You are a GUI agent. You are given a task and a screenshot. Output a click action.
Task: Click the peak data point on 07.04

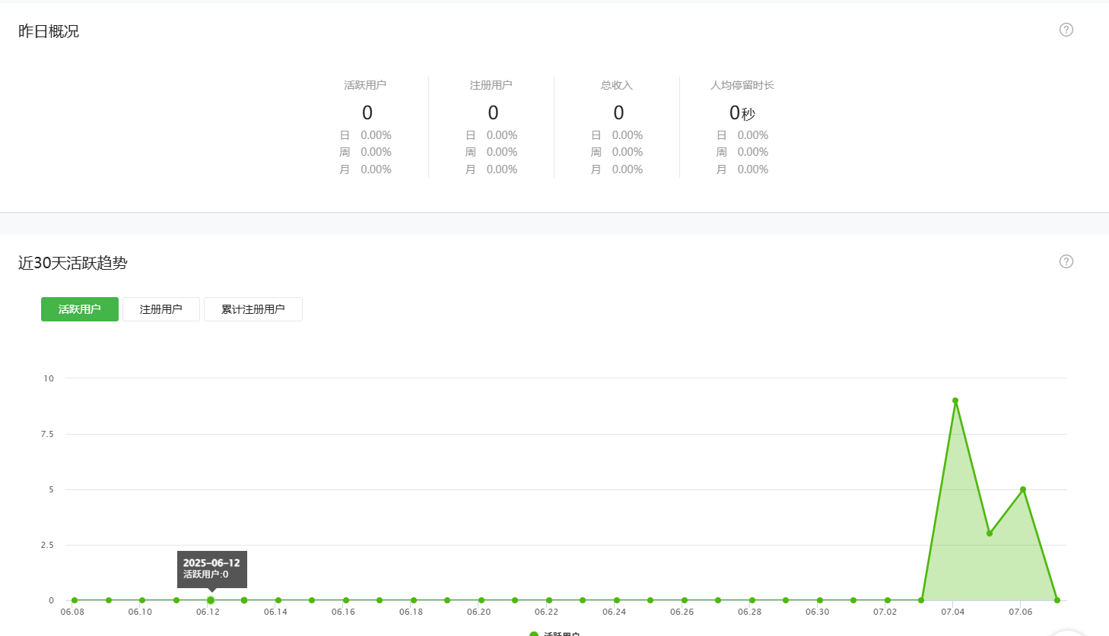(x=955, y=400)
